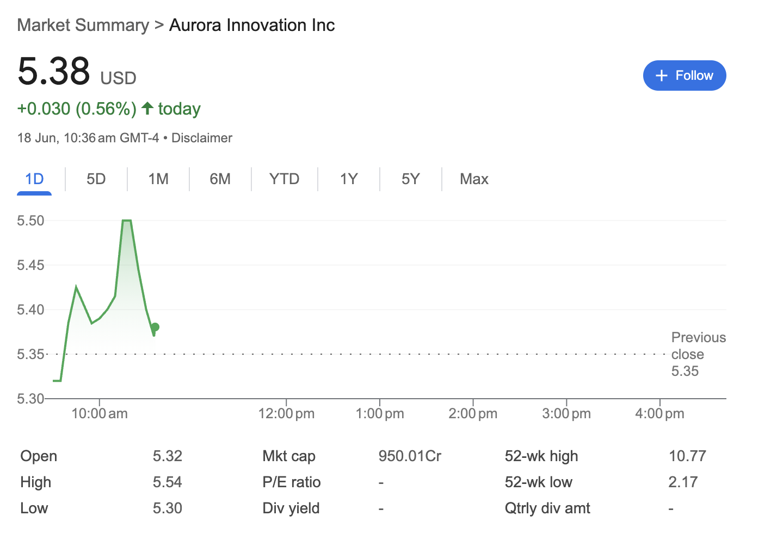Viewport: 777px width, 541px height.
Task: Switch to the 1M tab
Action: pos(158,179)
